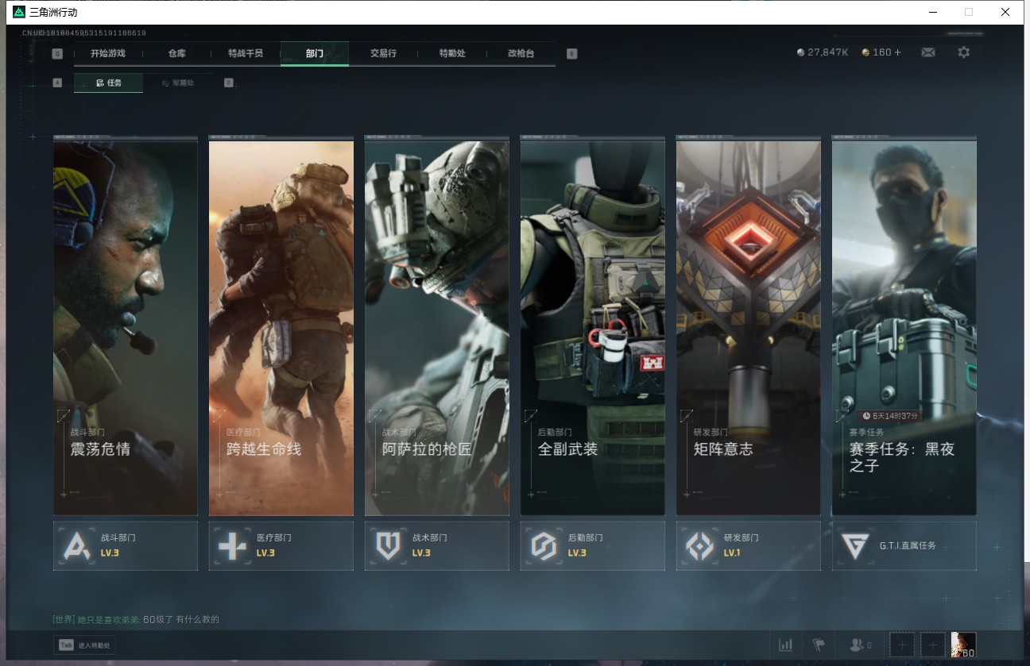
Task: Open the statistics bar chart icon
Action: coord(786,645)
